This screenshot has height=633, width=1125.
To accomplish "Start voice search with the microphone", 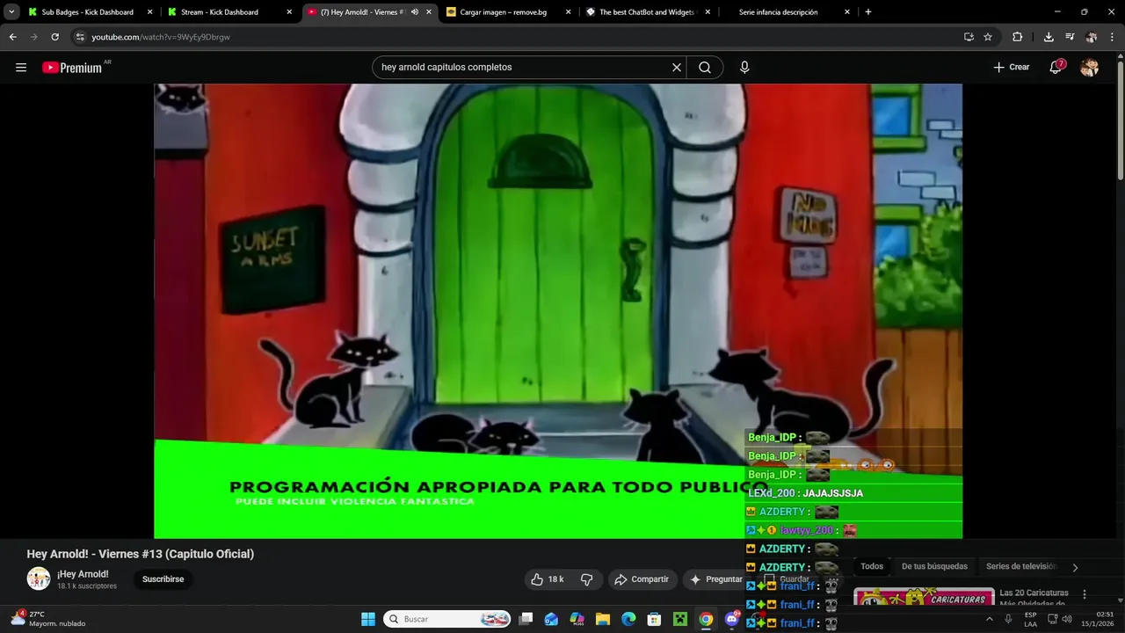I will click(x=744, y=68).
